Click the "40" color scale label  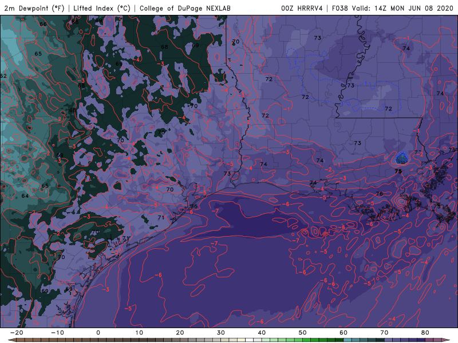(262, 333)
